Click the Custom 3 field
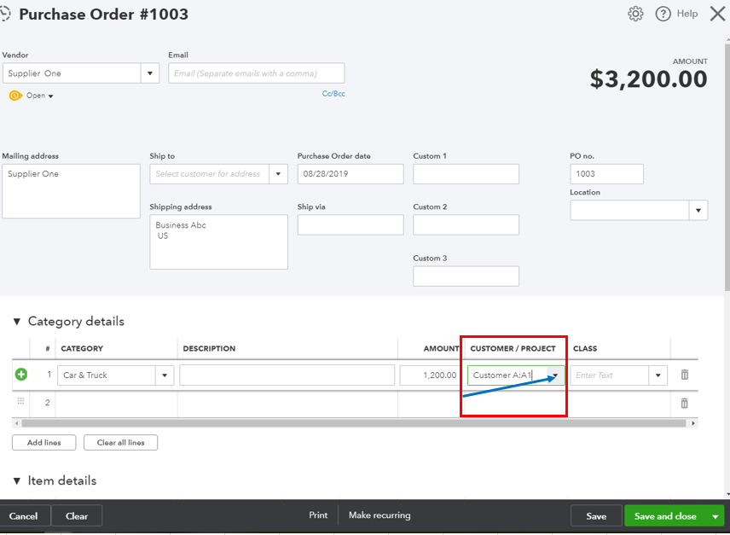Image resolution: width=730 pixels, height=535 pixels. 466,276
